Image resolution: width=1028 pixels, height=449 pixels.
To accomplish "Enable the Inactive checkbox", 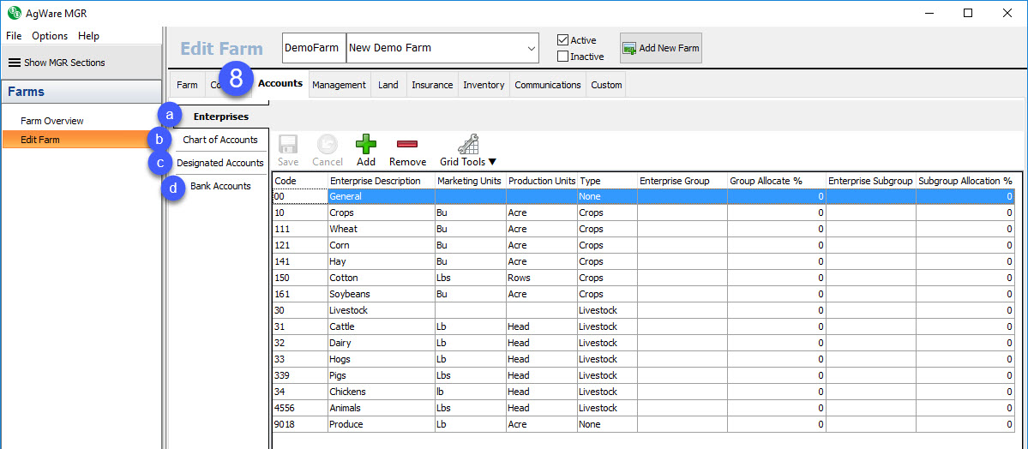I will pos(563,57).
